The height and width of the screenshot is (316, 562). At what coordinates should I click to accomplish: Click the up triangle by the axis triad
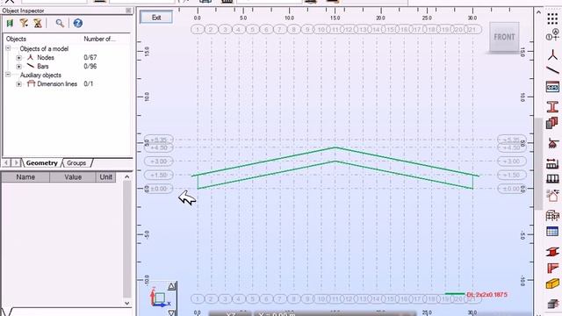[172, 286]
